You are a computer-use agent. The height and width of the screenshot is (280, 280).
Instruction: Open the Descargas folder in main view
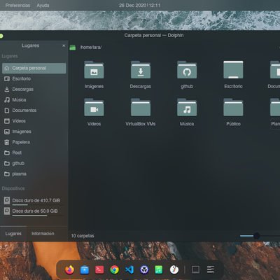pyautogui.click(x=141, y=70)
